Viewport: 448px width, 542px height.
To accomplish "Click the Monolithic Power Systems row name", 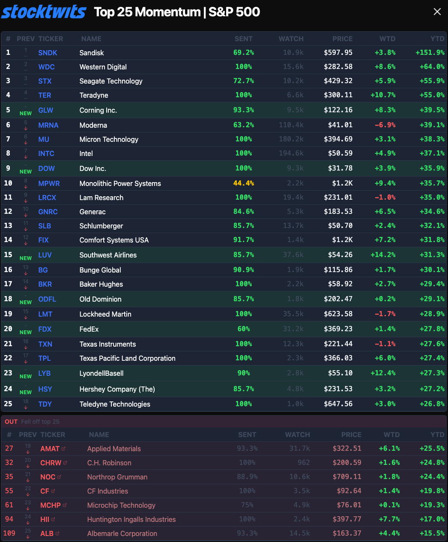I will pos(120,183).
